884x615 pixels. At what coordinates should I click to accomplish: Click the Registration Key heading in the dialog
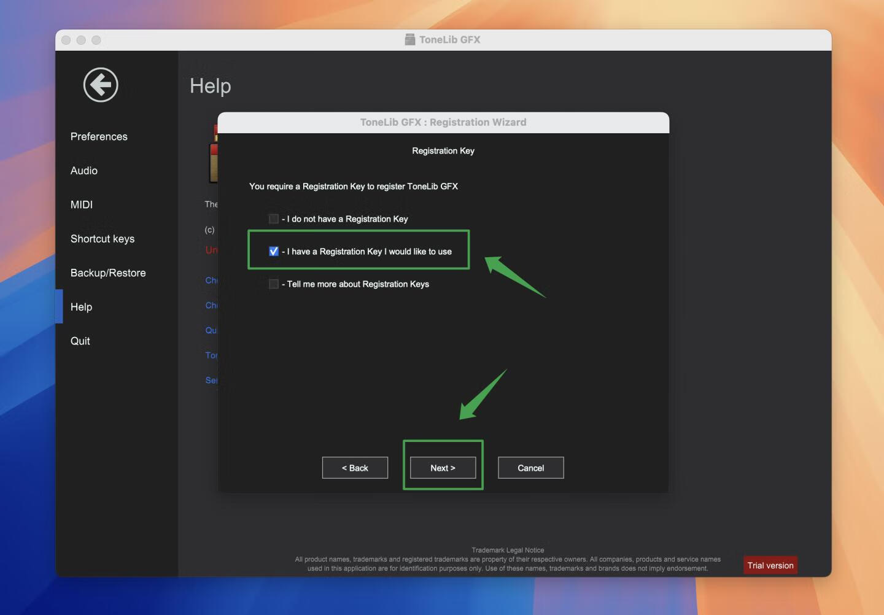pos(443,150)
